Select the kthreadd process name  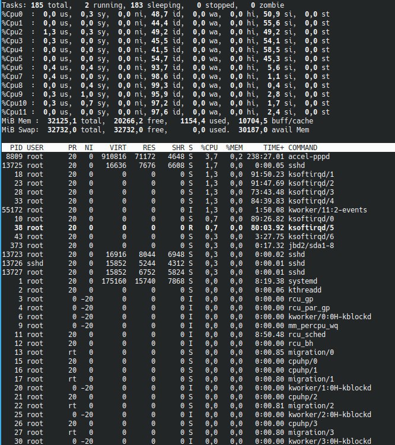pos(305,290)
